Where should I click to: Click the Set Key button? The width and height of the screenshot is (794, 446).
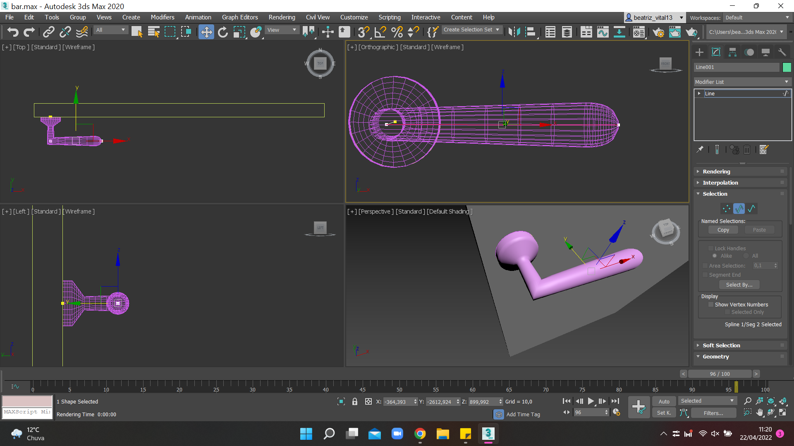point(664,413)
